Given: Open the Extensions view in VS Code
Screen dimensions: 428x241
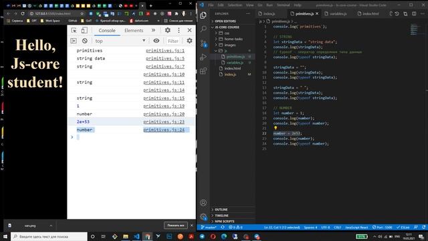Looking at the screenshot, I should tap(203, 71).
